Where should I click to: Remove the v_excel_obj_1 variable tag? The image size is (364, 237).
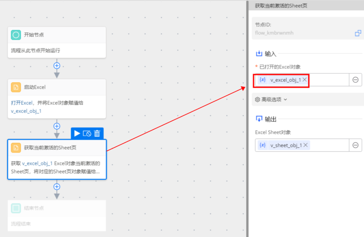305,79
